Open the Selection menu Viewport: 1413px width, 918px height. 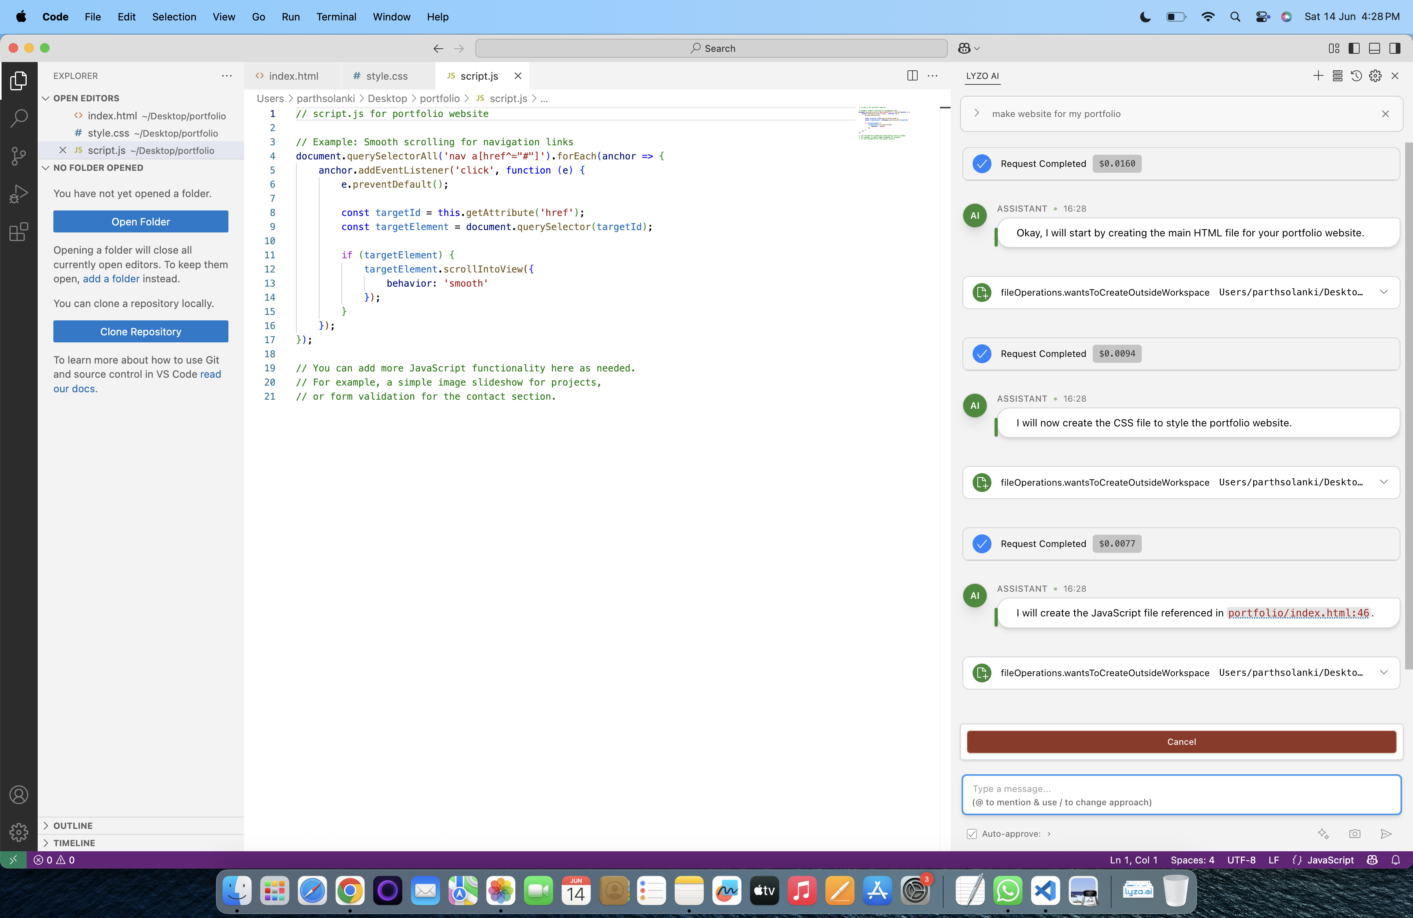point(174,16)
